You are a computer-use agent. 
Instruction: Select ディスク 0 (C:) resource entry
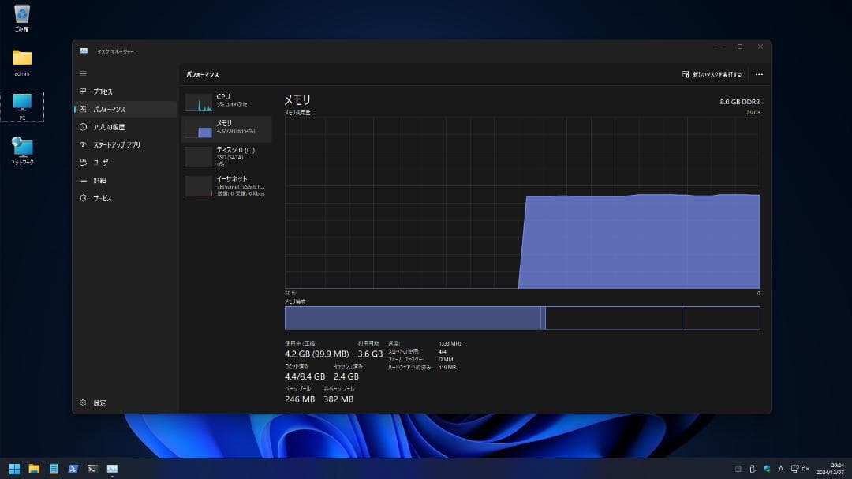click(226, 155)
